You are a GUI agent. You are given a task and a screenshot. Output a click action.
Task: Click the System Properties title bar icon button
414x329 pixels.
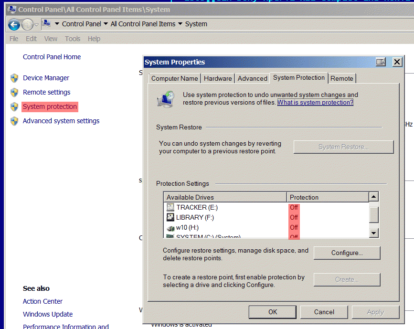tap(381, 62)
